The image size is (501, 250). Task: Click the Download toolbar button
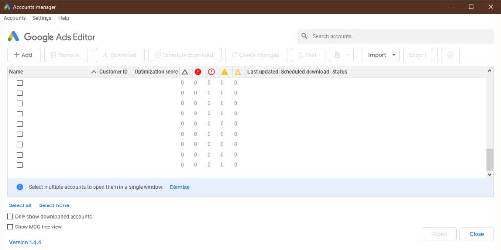pyautogui.click(x=120, y=55)
